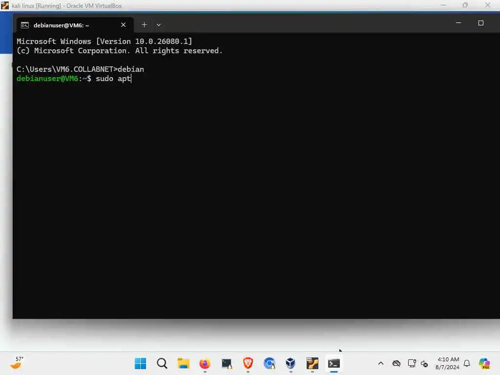Launch Firefox from the taskbar
Viewport: 500px width, 375px height.
205,363
